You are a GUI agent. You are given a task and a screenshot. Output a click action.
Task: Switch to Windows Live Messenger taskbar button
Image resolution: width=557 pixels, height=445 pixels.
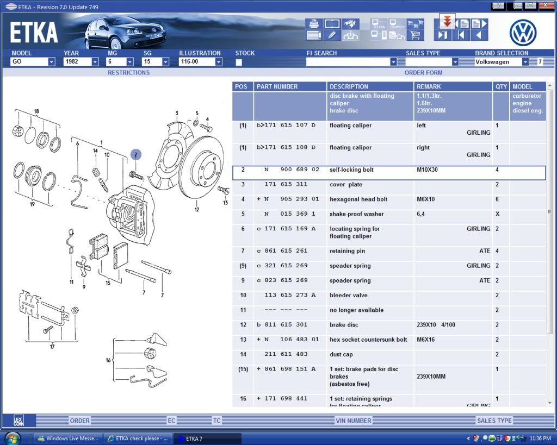coord(68,438)
